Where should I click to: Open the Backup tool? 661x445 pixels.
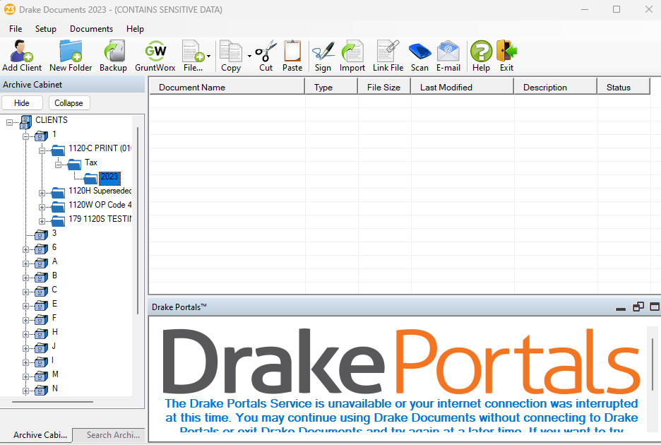click(113, 56)
